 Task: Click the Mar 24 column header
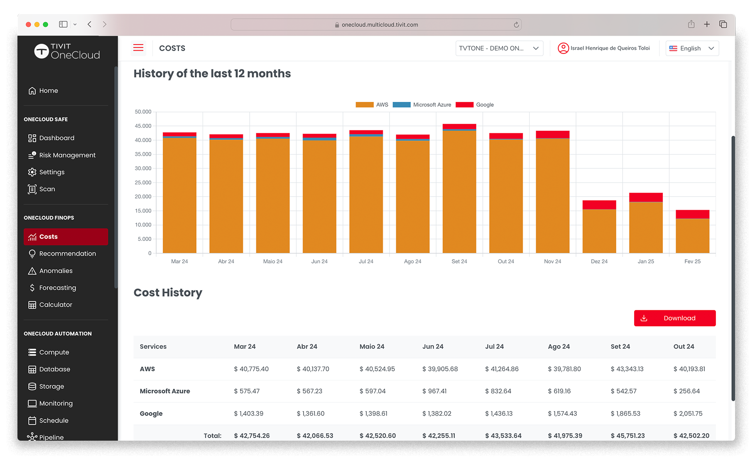coord(245,346)
